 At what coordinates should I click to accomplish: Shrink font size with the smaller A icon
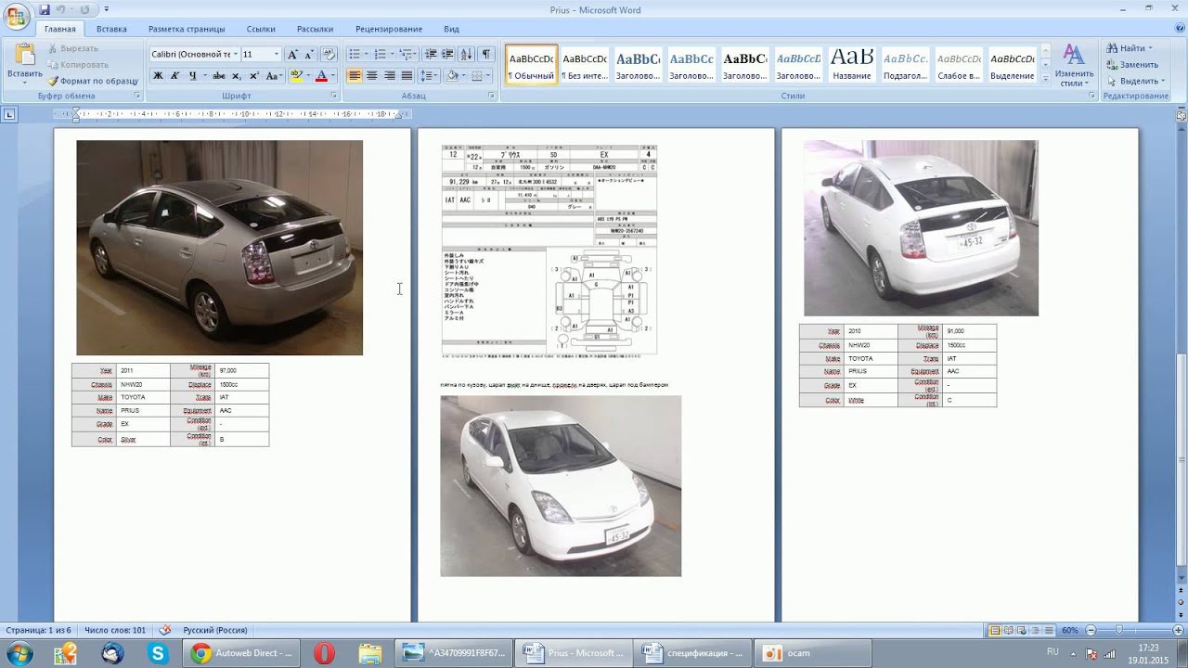[x=309, y=55]
